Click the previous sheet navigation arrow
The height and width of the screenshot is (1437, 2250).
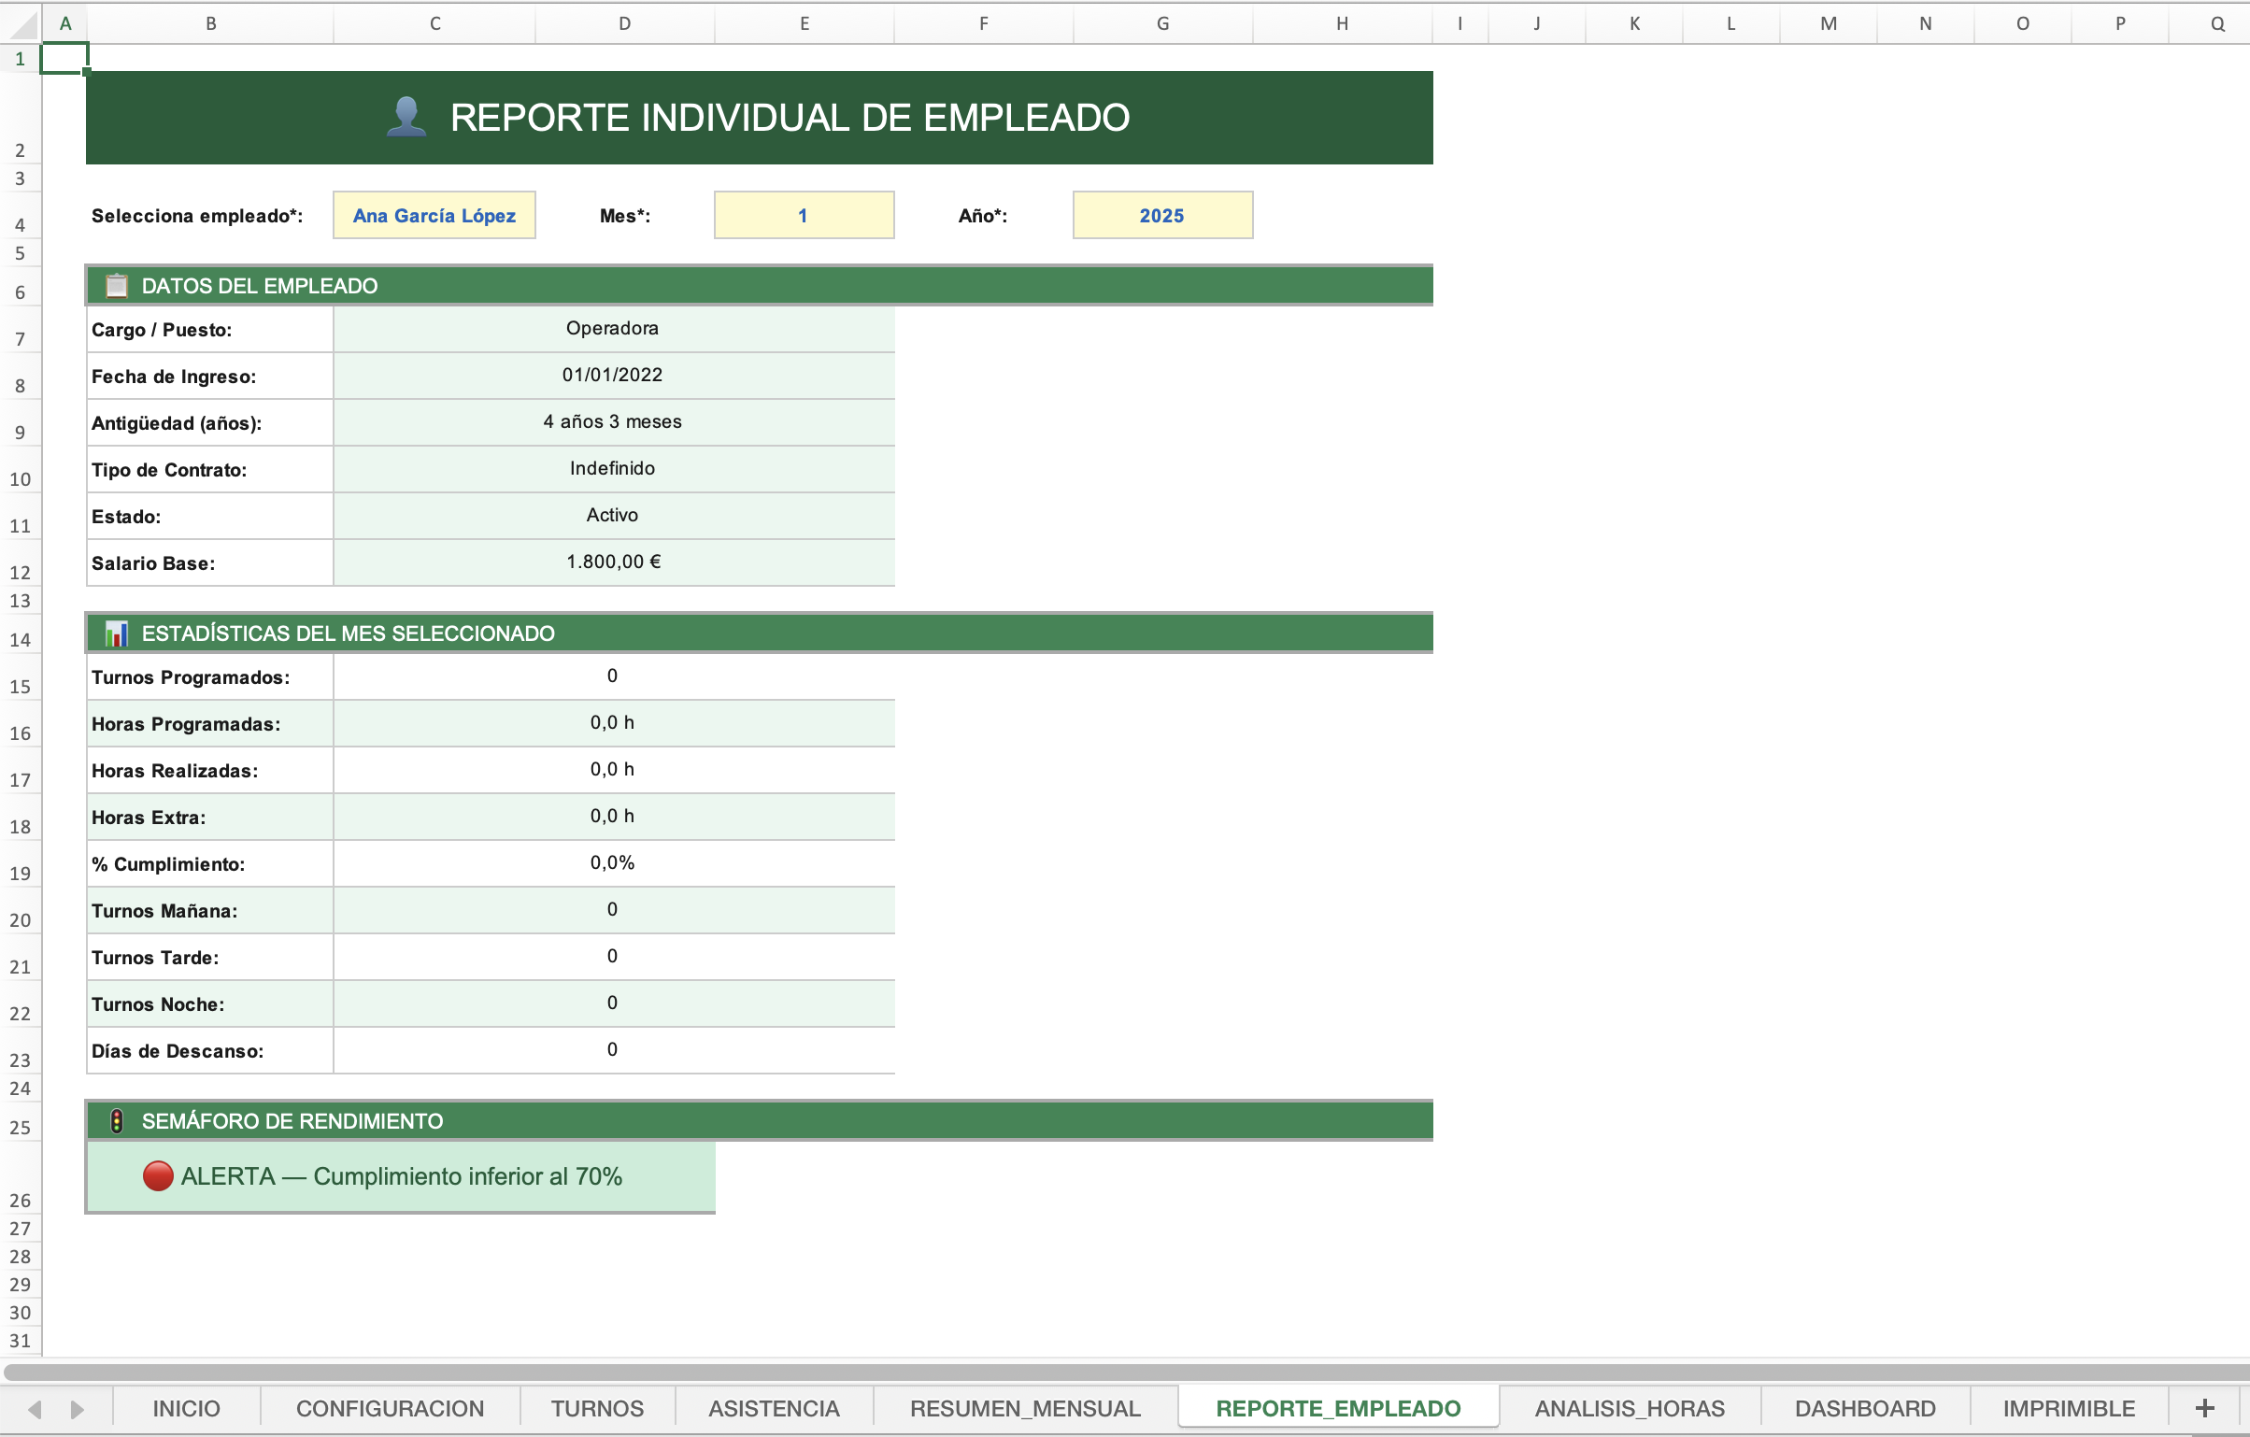[x=36, y=1409]
